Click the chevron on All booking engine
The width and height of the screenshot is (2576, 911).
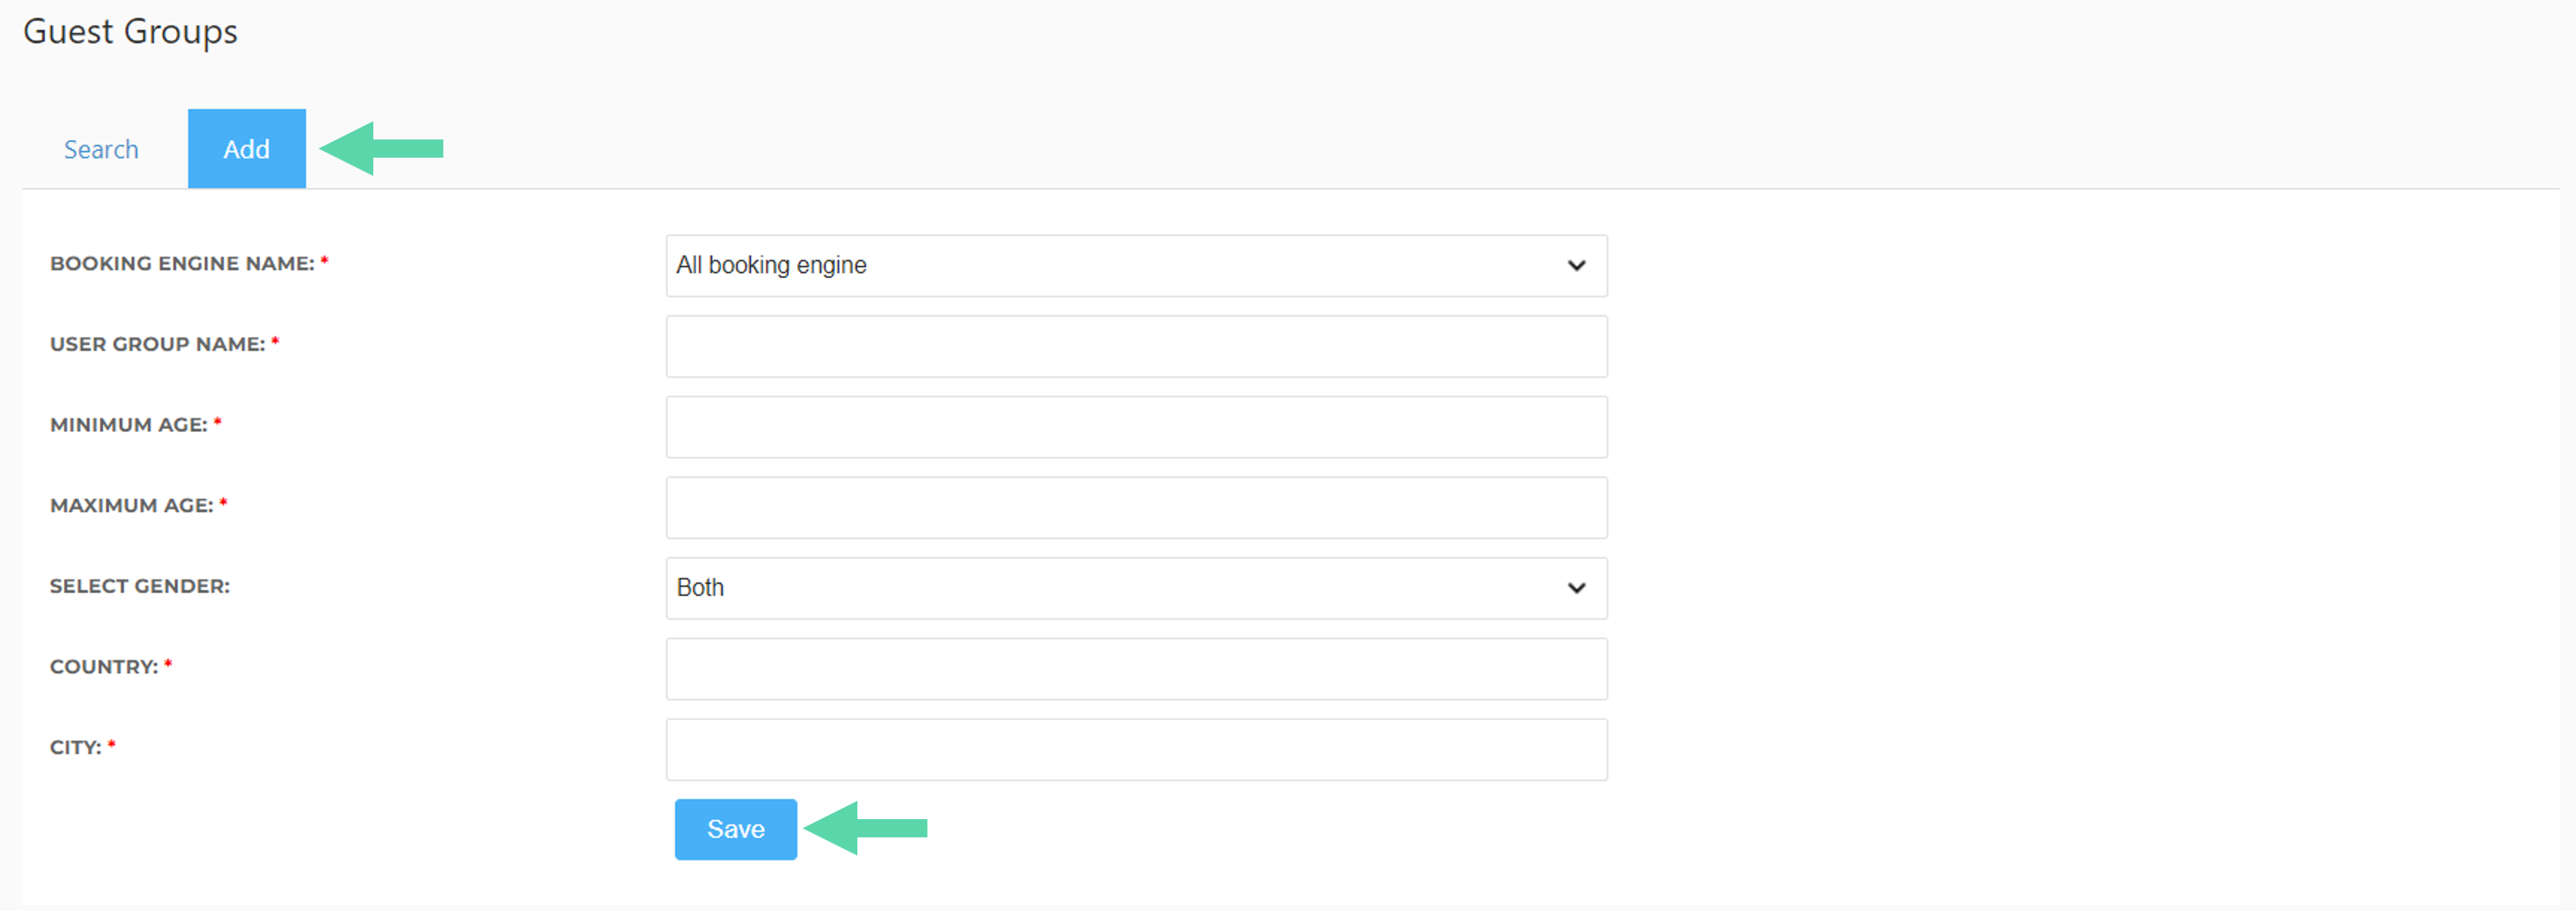coord(1576,266)
